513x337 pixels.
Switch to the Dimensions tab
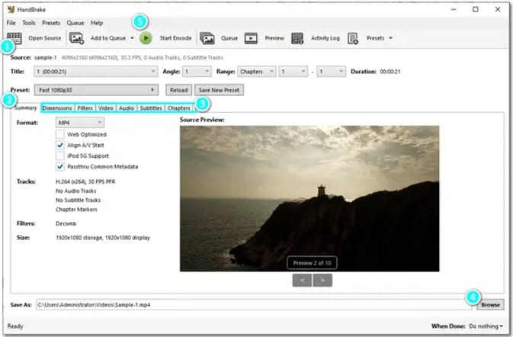tap(57, 108)
